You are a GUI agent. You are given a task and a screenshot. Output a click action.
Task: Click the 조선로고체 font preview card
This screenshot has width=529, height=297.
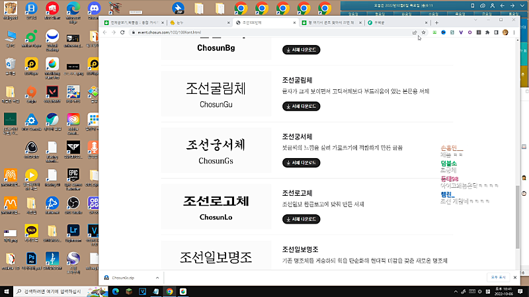coord(216,207)
